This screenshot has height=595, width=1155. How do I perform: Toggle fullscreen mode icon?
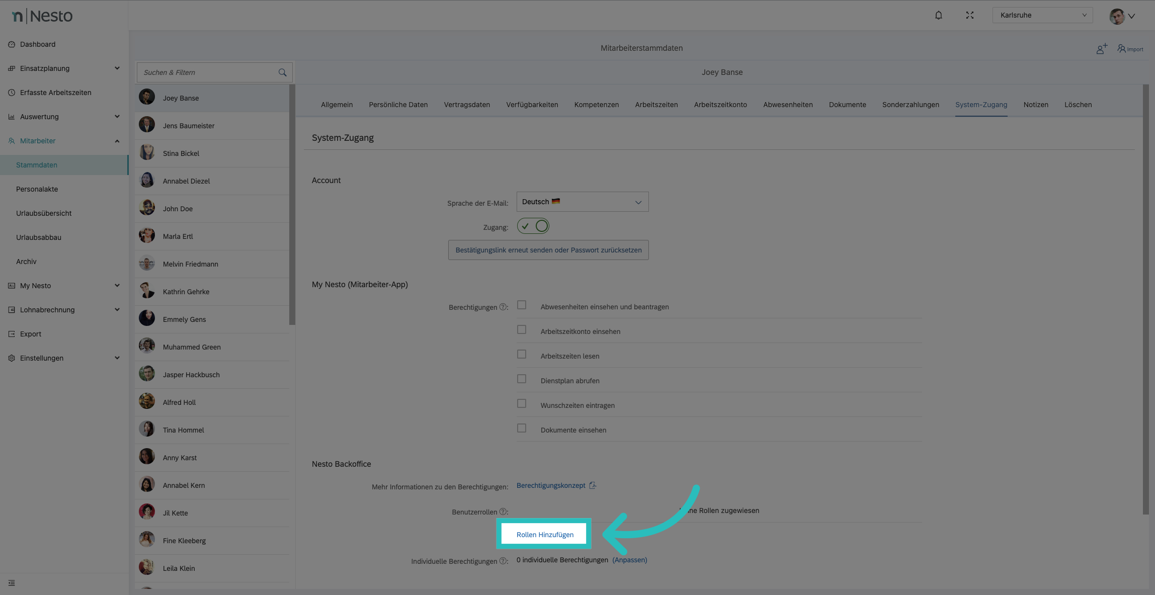tap(970, 15)
